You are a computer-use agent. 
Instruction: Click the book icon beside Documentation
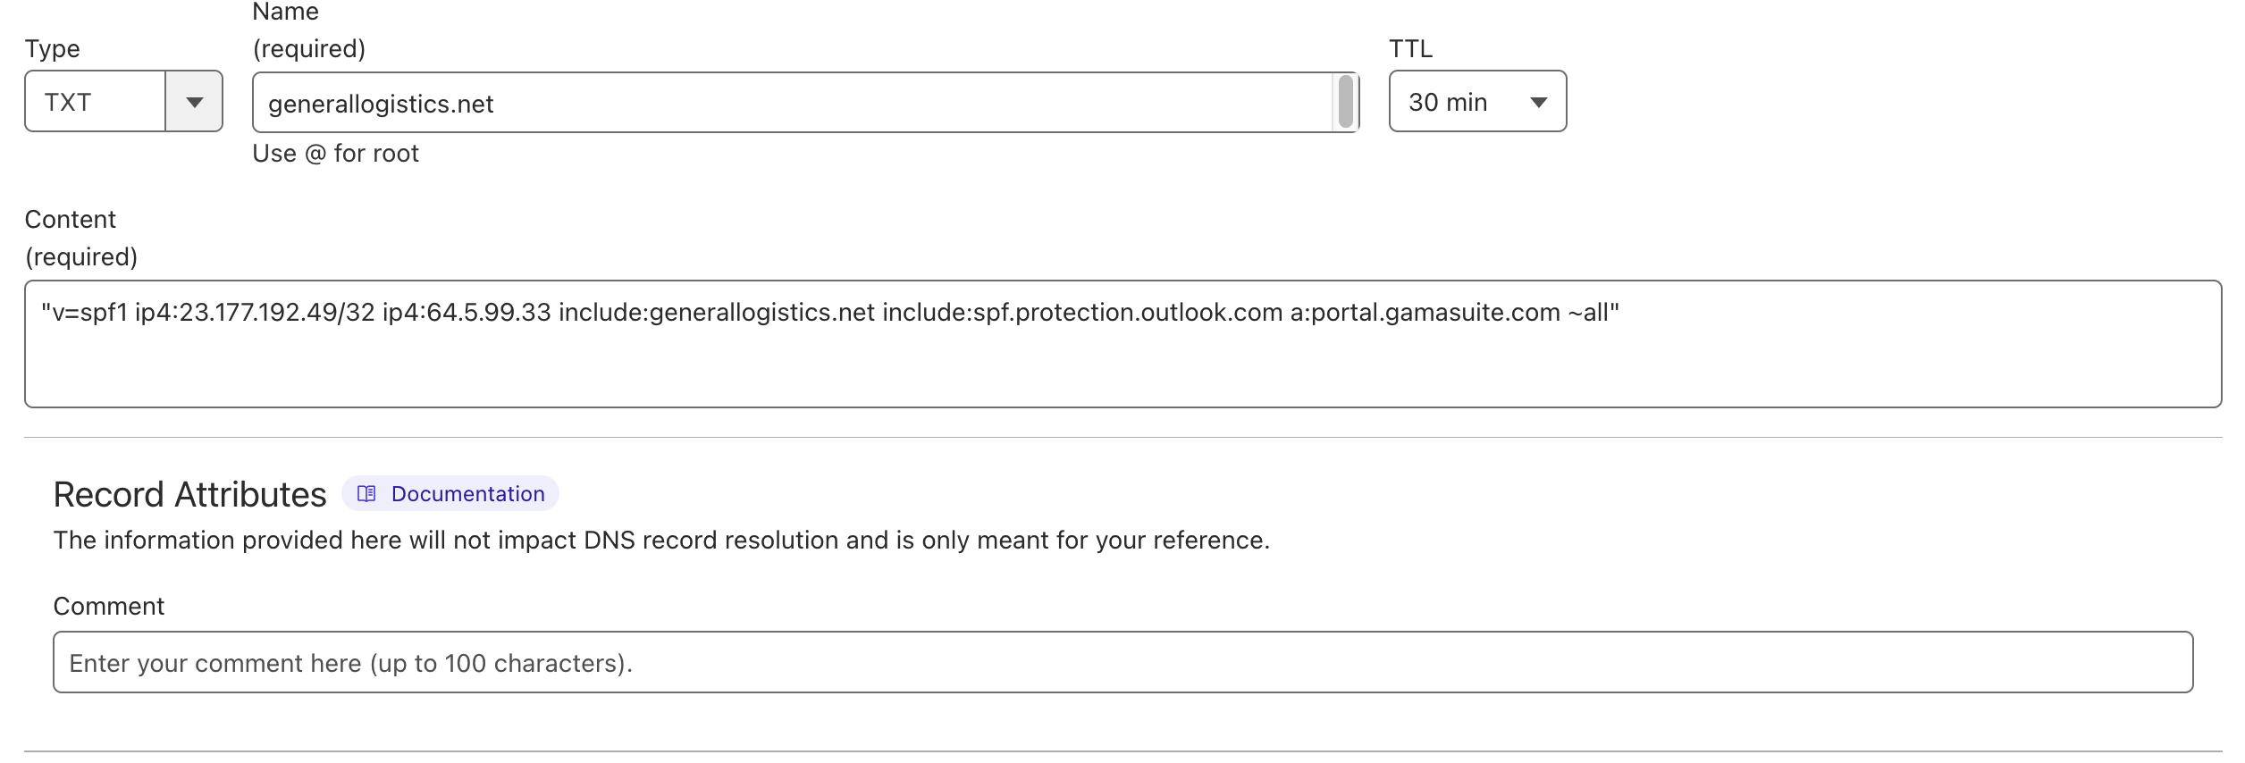[x=366, y=493]
